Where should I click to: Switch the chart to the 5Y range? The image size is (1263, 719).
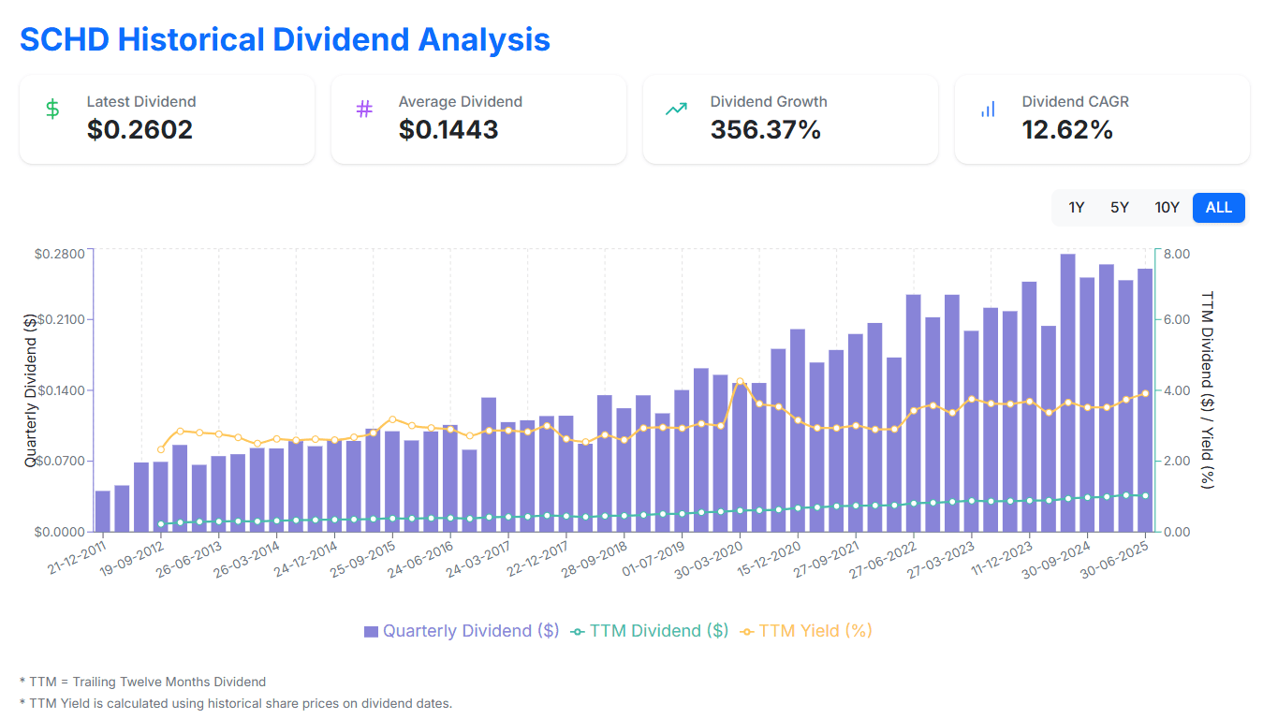(1120, 207)
